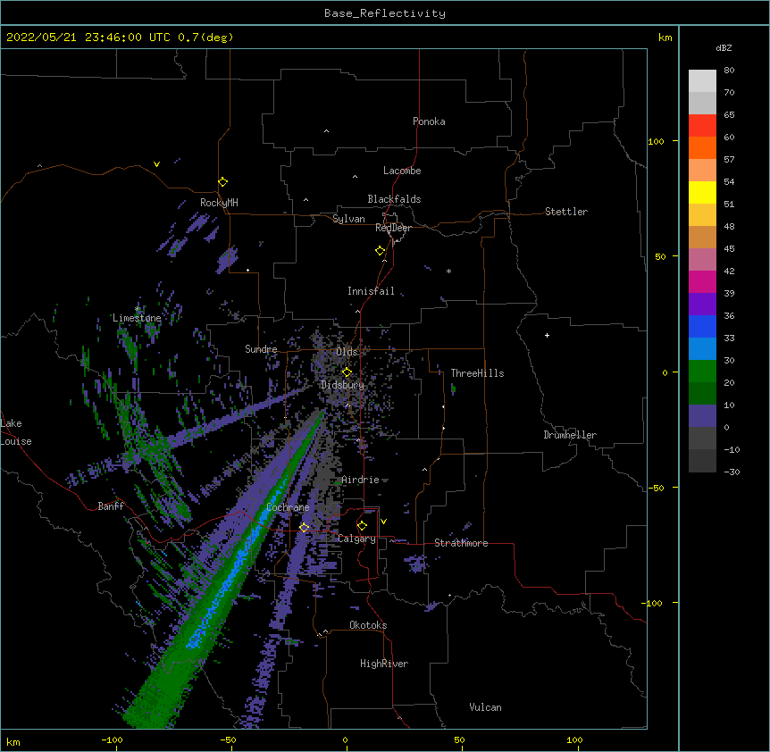The width and height of the screenshot is (770, 752).
Task: Click the yellow 54 dBZ legend swatch
Action: [702, 192]
